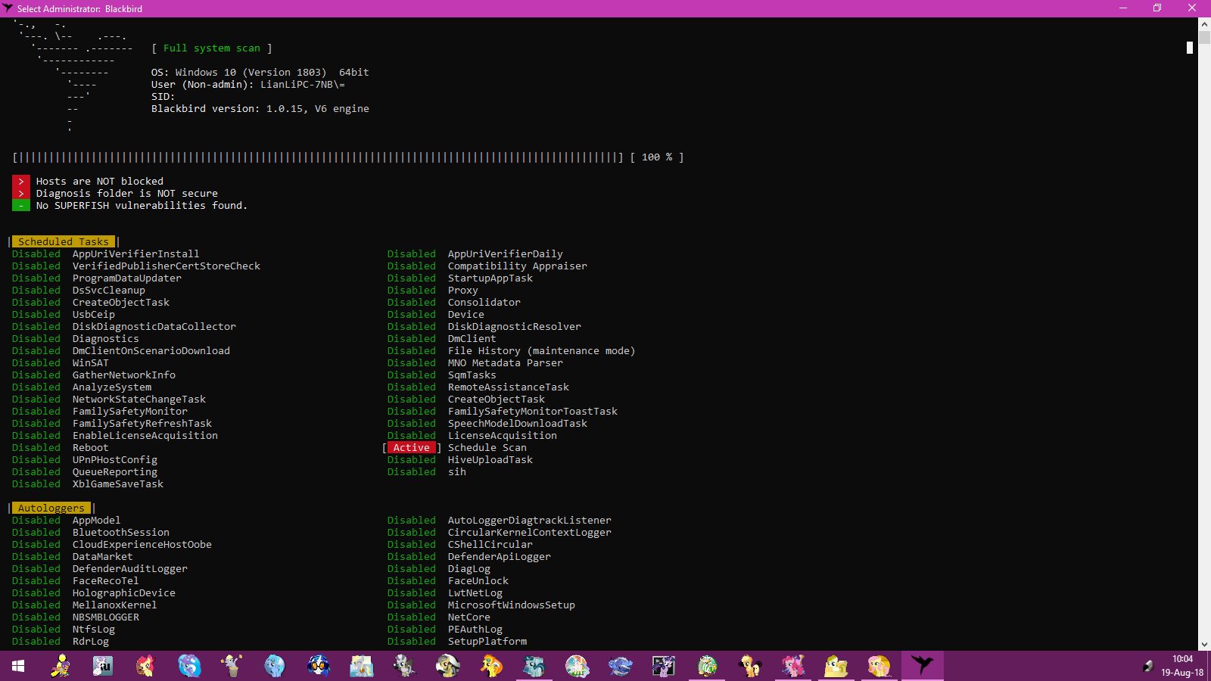Image resolution: width=1211 pixels, height=681 pixels.
Task: Launch the Sweetie Belle 'Au' taskbar app
Action: 103,666
